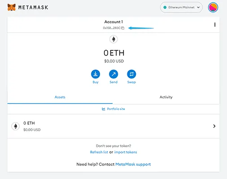
Task: Switch to the Assets tab
Action: pos(60,97)
